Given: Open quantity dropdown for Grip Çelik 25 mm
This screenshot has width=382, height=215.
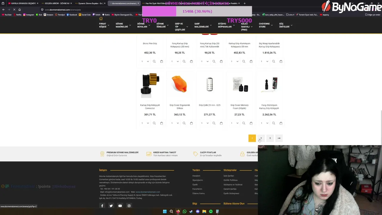Looking at the screenshot, I should pyautogui.click(x=205, y=123).
